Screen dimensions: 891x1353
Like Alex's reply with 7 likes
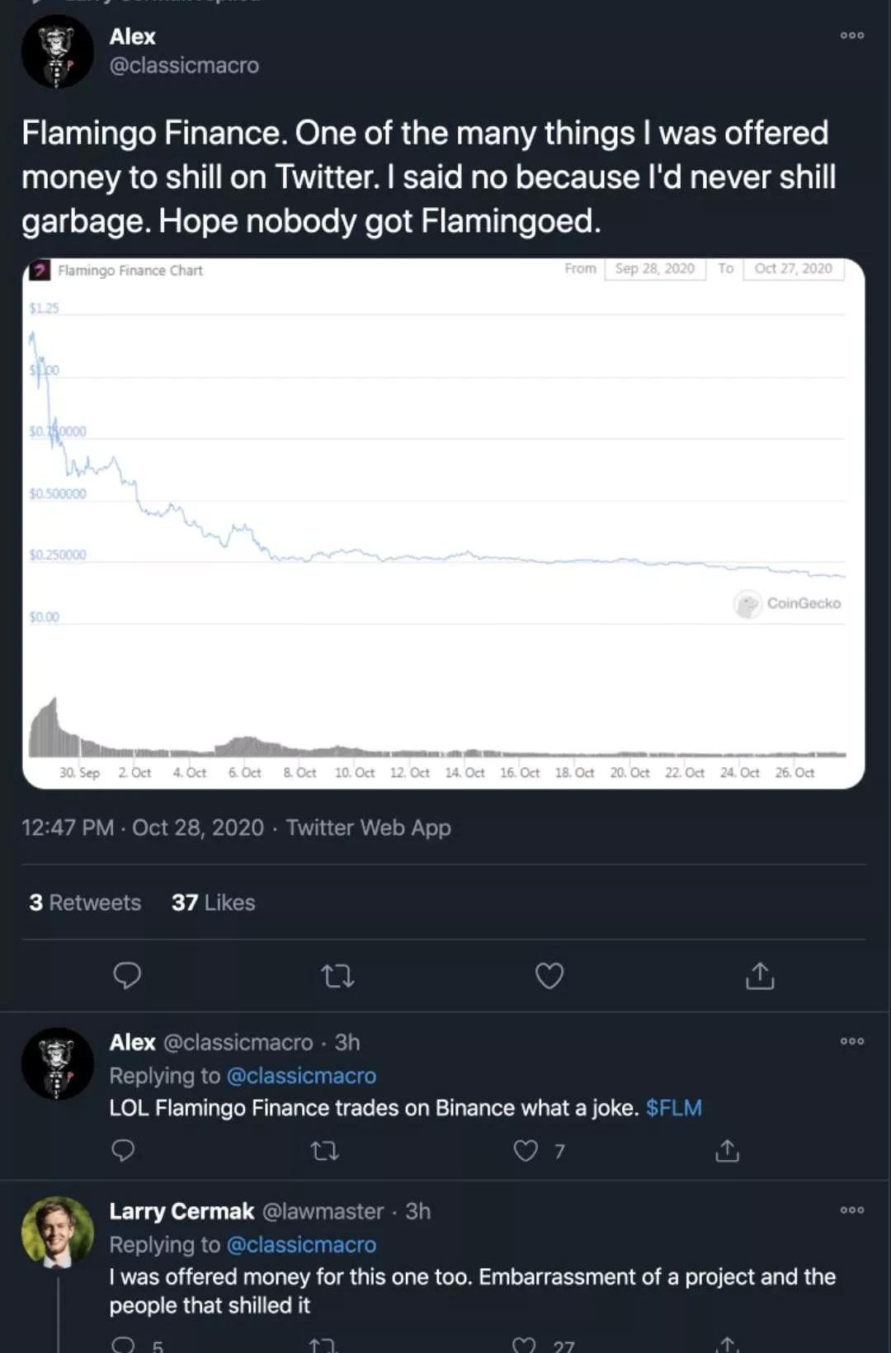point(526,1151)
